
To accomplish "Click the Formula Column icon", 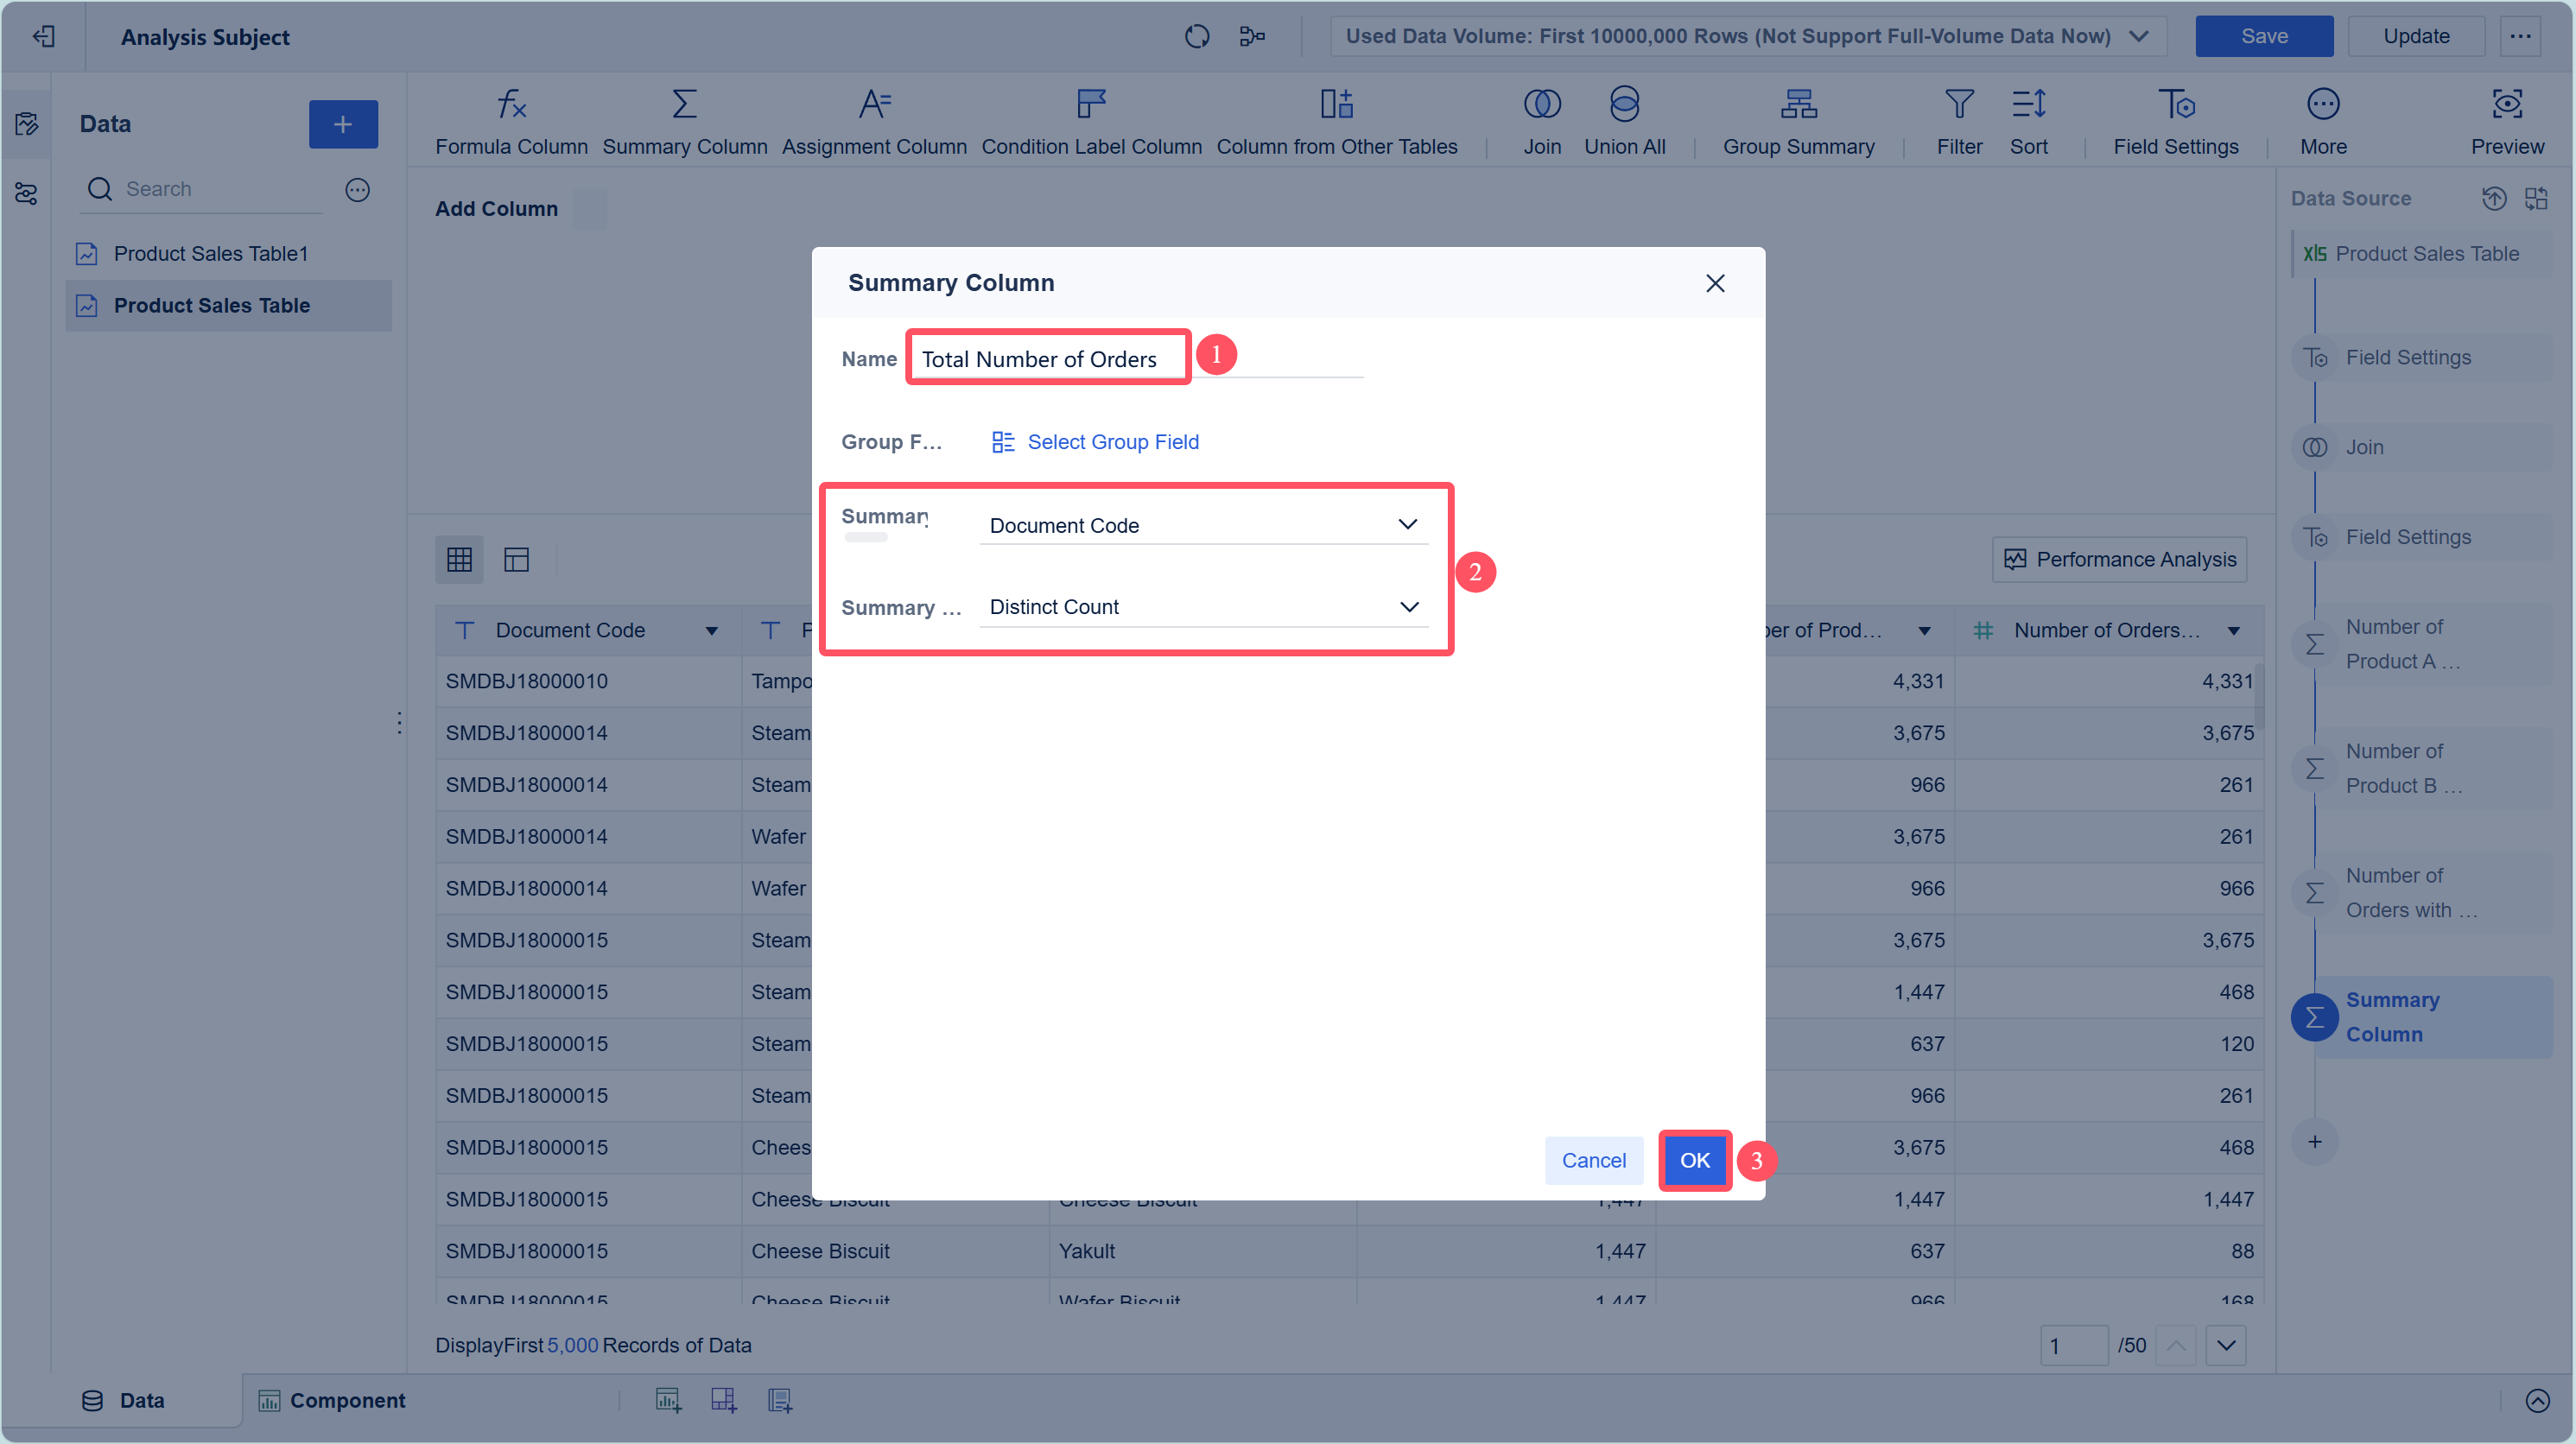I will pyautogui.click(x=511, y=105).
